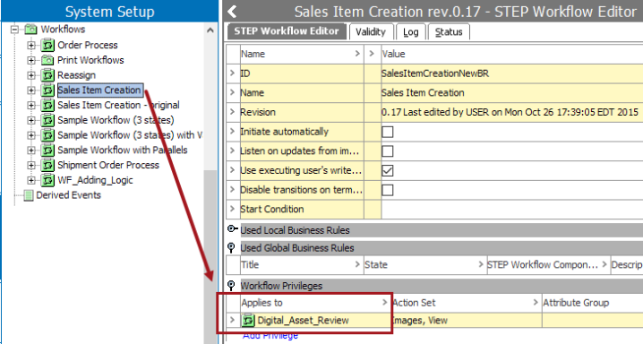Click the Print Workflows folder icon
The image size is (643, 344).
click(x=47, y=60)
